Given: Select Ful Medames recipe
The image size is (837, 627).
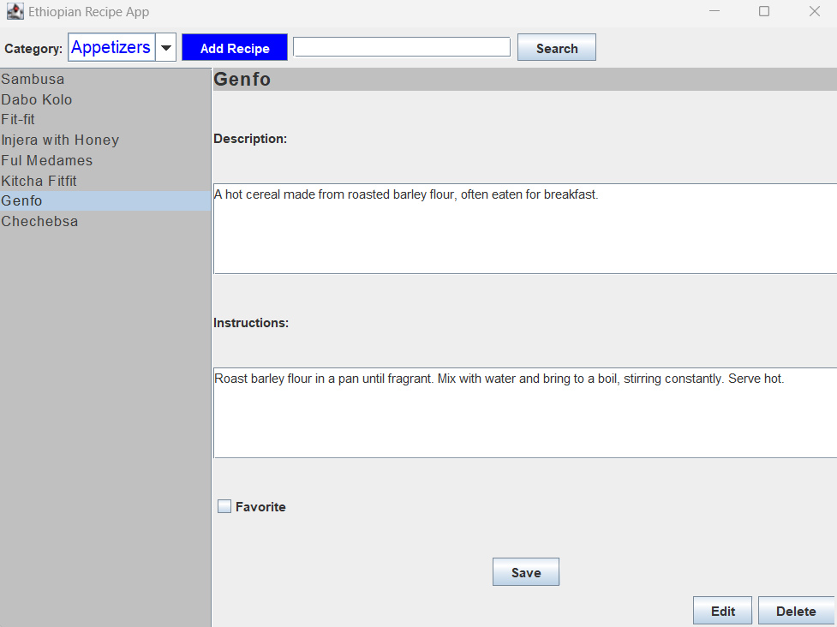Looking at the screenshot, I should [47, 160].
